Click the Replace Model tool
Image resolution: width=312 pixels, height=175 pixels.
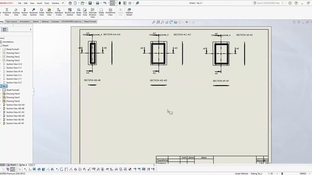(x=129, y=12)
